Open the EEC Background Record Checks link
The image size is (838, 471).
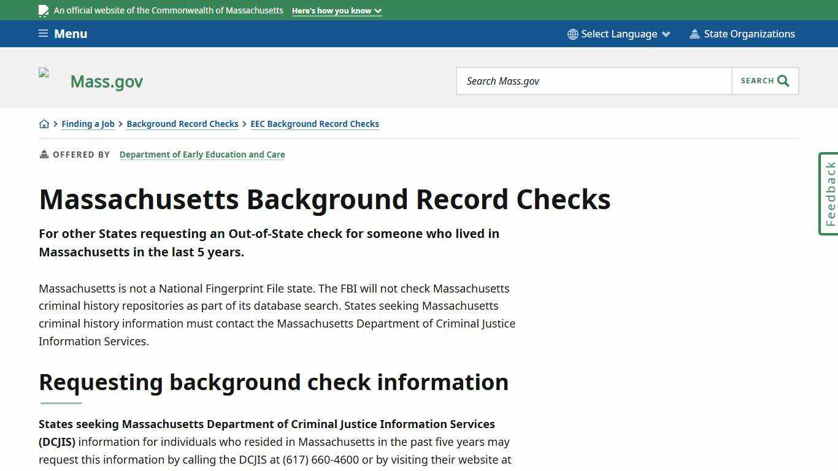tap(315, 124)
